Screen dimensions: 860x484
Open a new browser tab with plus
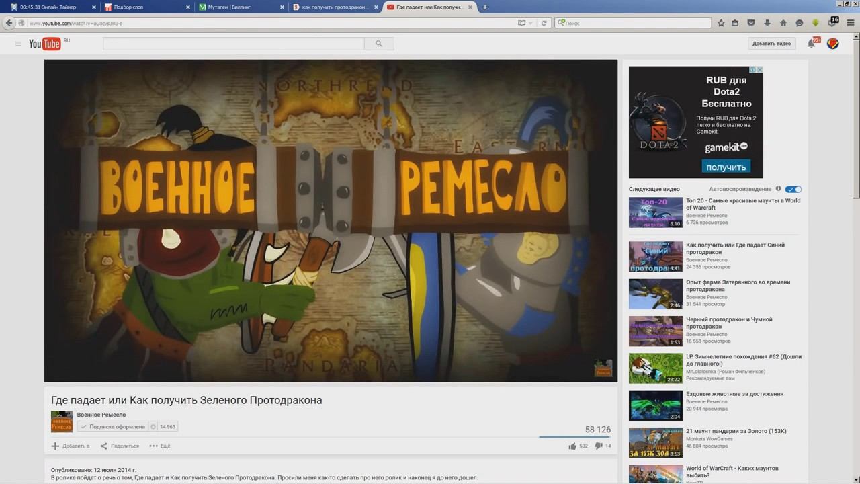[x=485, y=7]
